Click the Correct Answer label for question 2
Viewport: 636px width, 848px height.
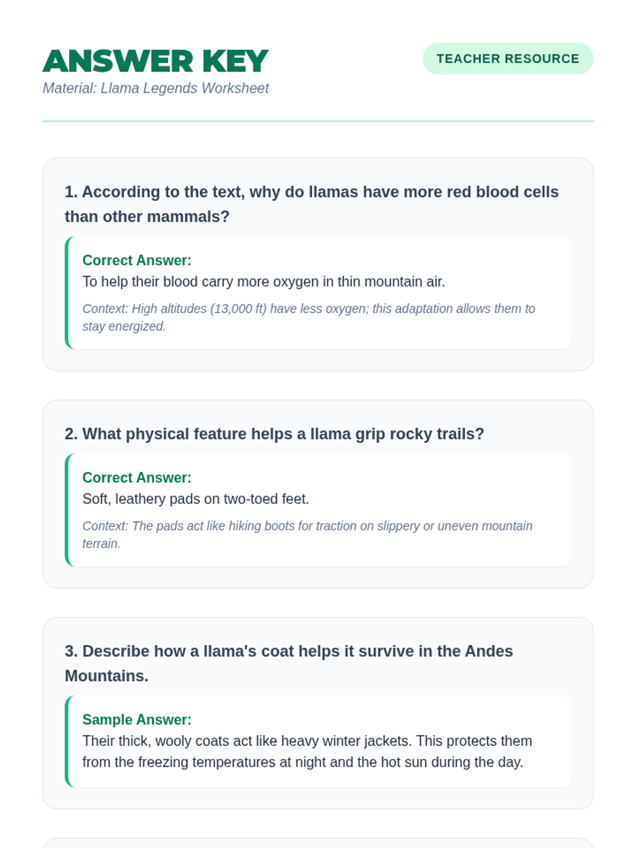(137, 478)
